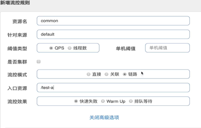Select Warm Up flow control effect
201x128 pixels.
(103, 101)
